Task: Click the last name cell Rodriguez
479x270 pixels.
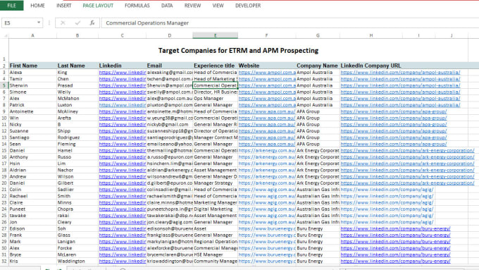Action: pos(77,137)
